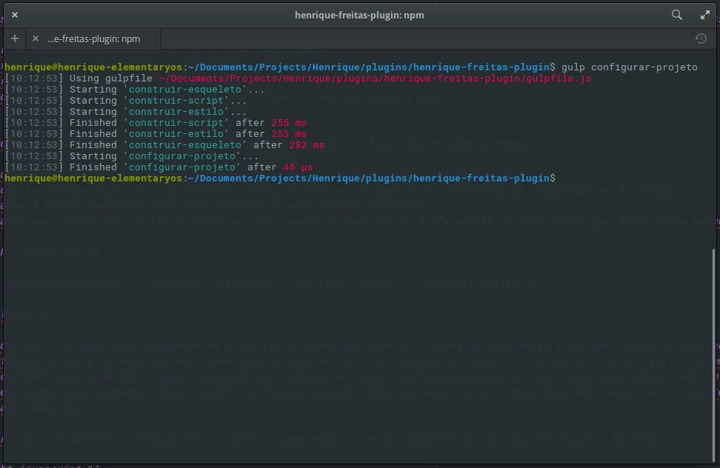720x468 pixels.
Task: Close the terminal window with X button
Action: click(15, 15)
